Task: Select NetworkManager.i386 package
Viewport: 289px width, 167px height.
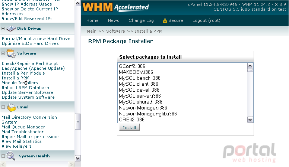Action: pos(143,108)
